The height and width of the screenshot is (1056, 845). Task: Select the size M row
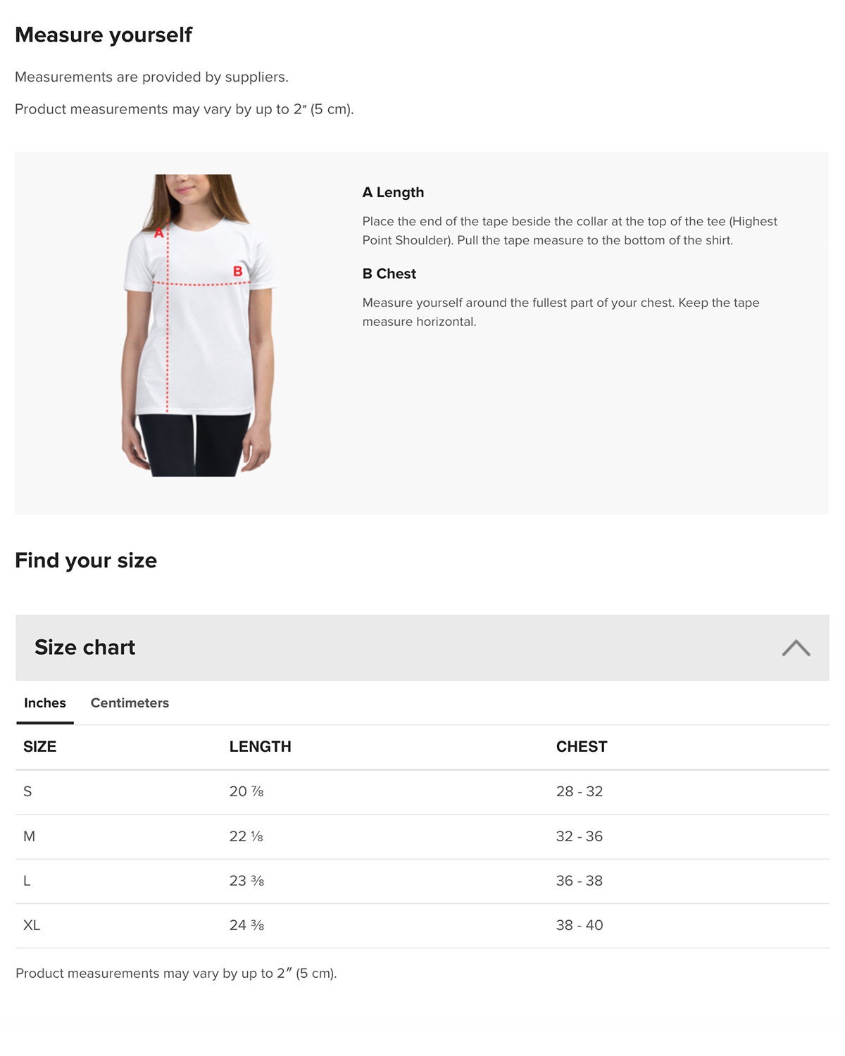(422, 837)
